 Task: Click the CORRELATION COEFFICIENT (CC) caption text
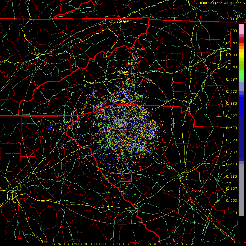pyautogui.click(x=86, y=244)
